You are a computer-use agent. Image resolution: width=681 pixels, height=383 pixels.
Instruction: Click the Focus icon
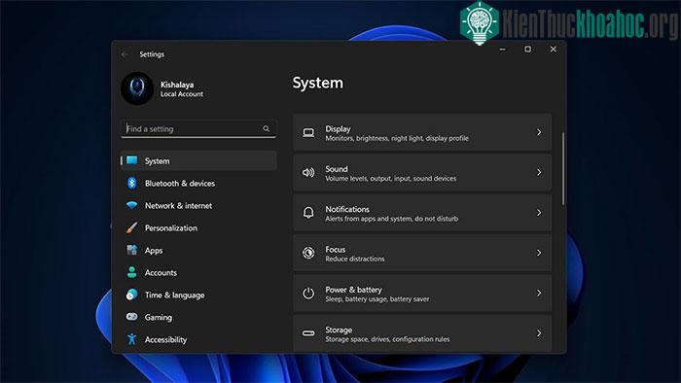(x=308, y=253)
